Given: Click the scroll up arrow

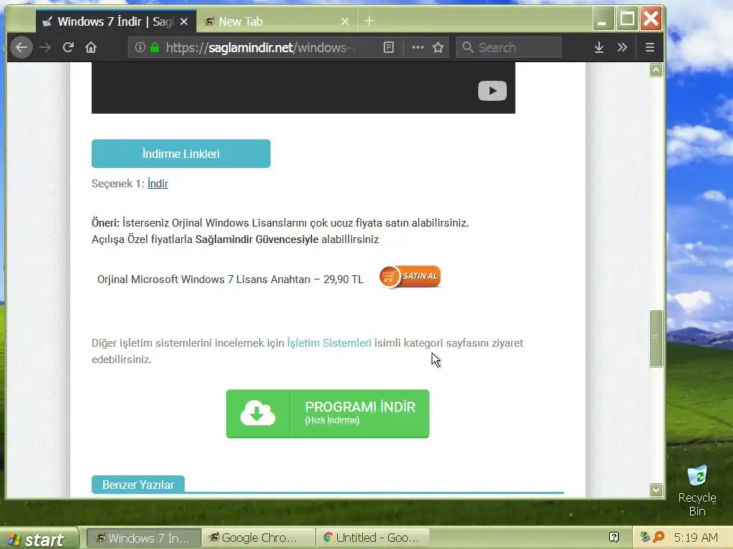Looking at the screenshot, I should pos(656,70).
